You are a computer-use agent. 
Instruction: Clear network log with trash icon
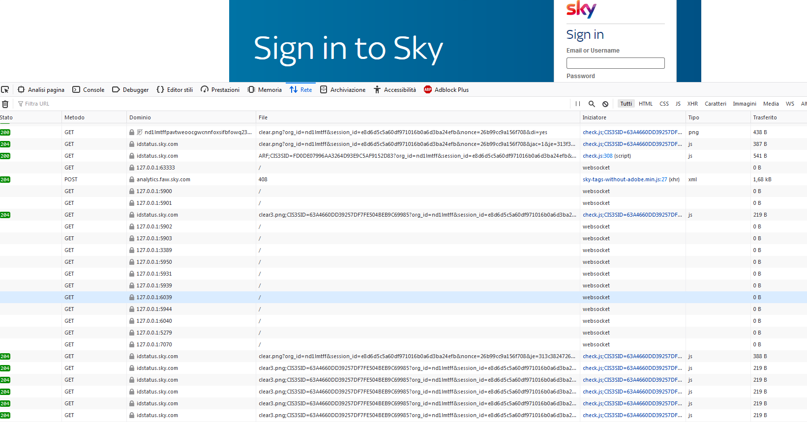(5, 104)
